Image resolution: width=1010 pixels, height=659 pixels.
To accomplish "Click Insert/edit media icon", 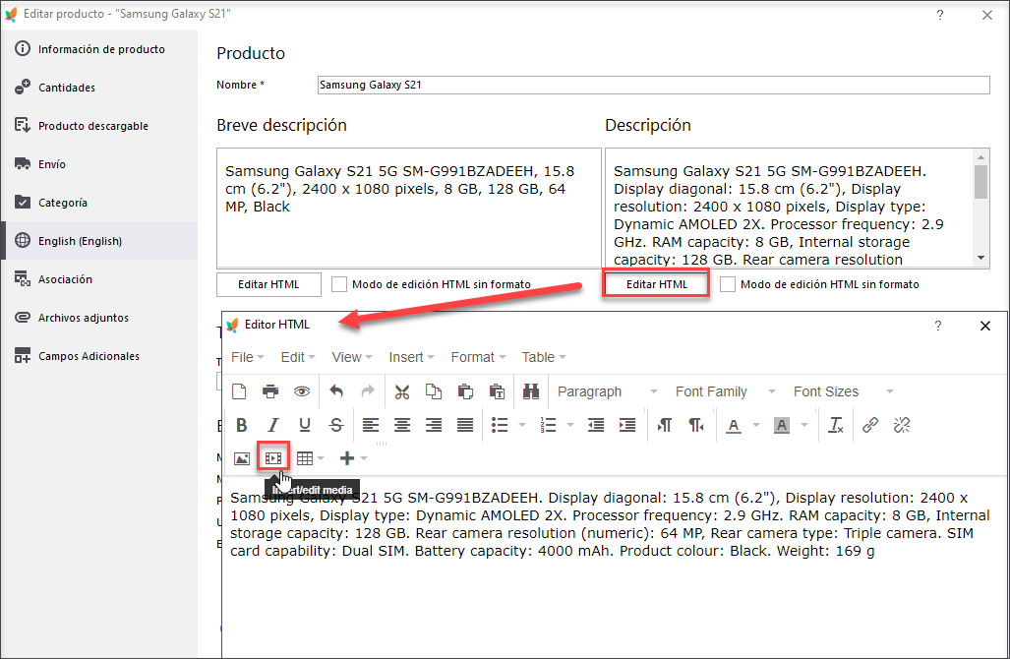I will (273, 458).
